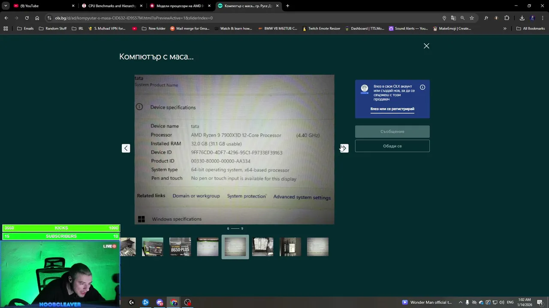Image resolution: width=549 pixels, height=308 pixels.
Task: Select the thumbnail right before the highlighted one
Action: (208, 247)
